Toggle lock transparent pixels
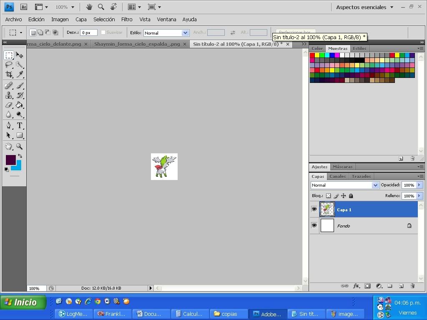The image size is (427, 320). 329,196
